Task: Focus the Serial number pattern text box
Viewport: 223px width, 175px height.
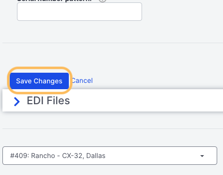Action: 80,12
